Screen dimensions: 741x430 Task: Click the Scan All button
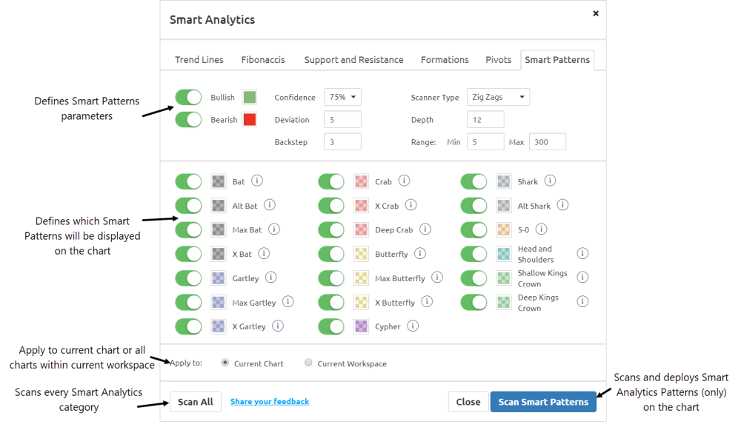[195, 402]
